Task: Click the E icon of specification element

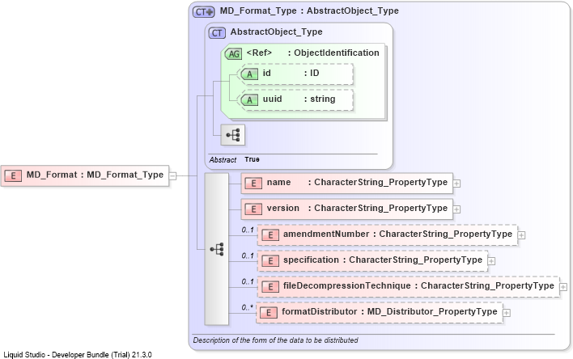Action: point(270,260)
